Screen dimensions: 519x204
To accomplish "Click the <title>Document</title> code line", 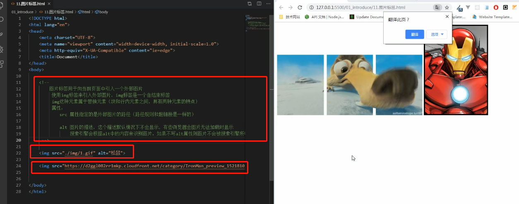I will [x=69, y=57].
